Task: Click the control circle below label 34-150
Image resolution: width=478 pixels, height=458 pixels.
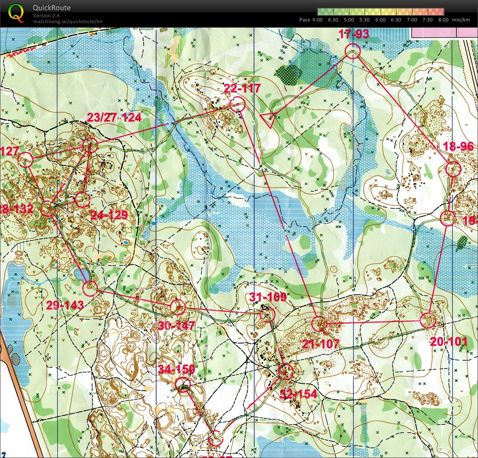Action: click(183, 385)
